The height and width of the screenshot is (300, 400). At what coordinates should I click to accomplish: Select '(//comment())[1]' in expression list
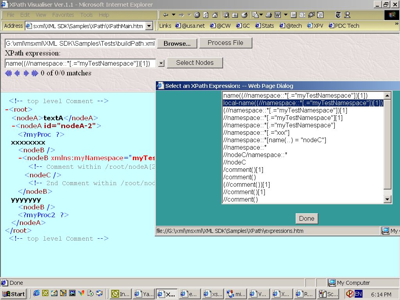tap(303, 184)
